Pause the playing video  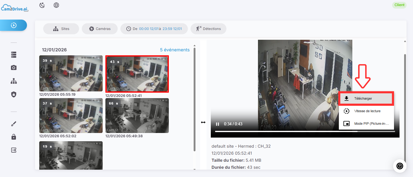(218, 124)
